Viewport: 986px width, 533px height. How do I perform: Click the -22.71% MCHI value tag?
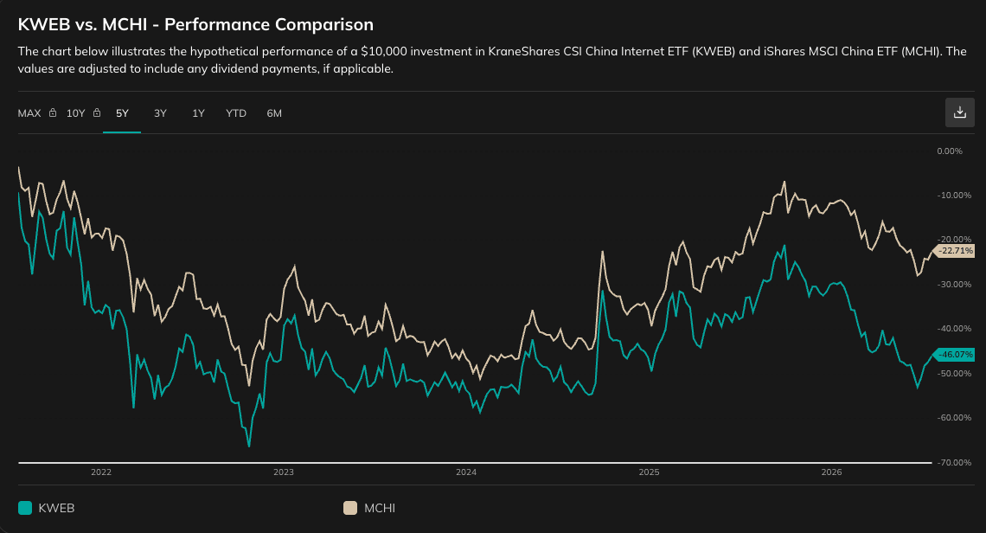tap(954, 250)
